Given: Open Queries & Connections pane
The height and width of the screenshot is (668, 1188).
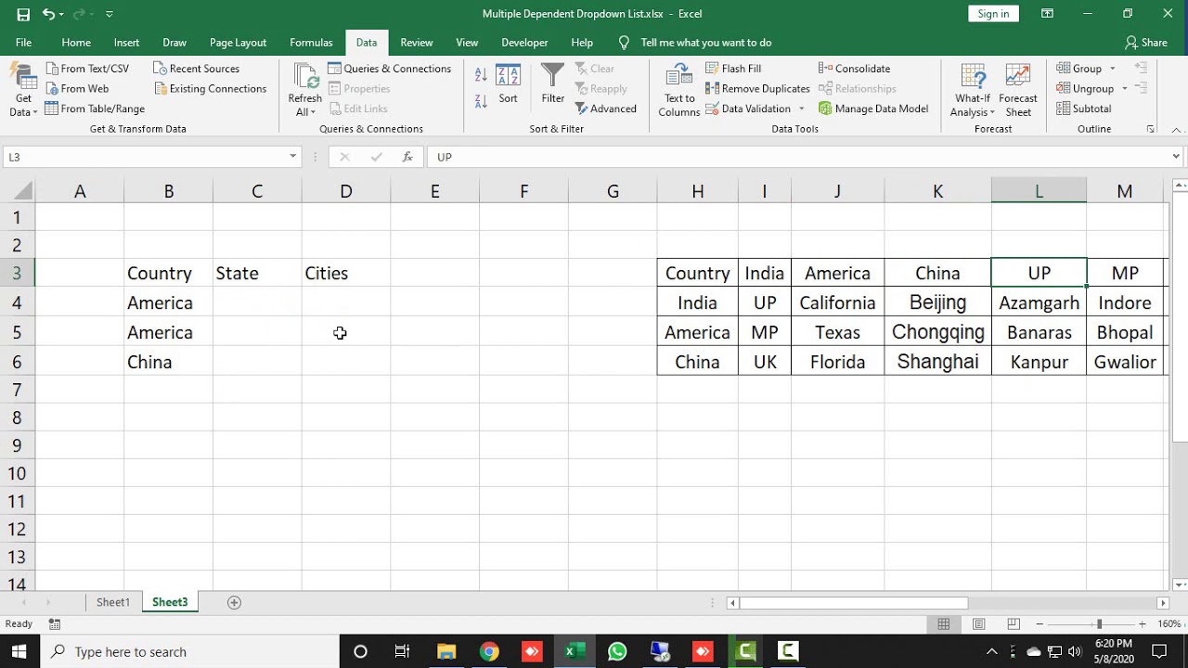Looking at the screenshot, I should click(x=389, y=69).
